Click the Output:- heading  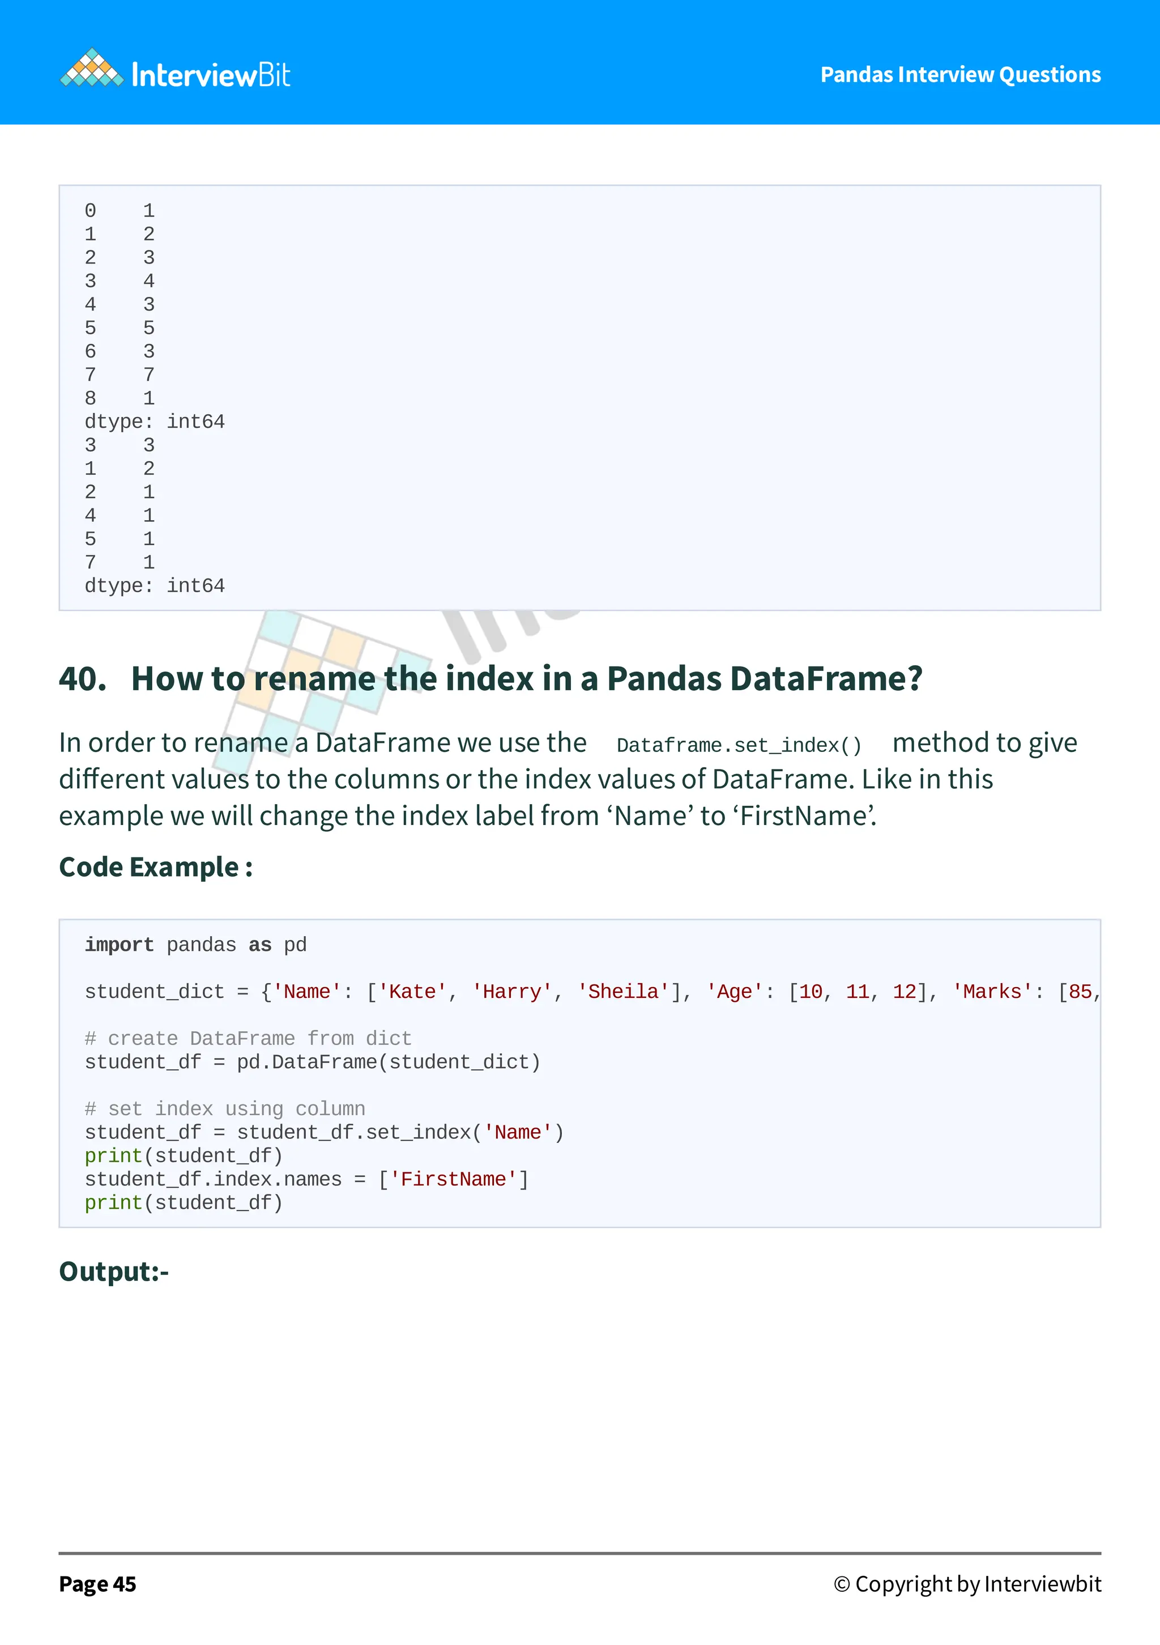(114, 1272)
